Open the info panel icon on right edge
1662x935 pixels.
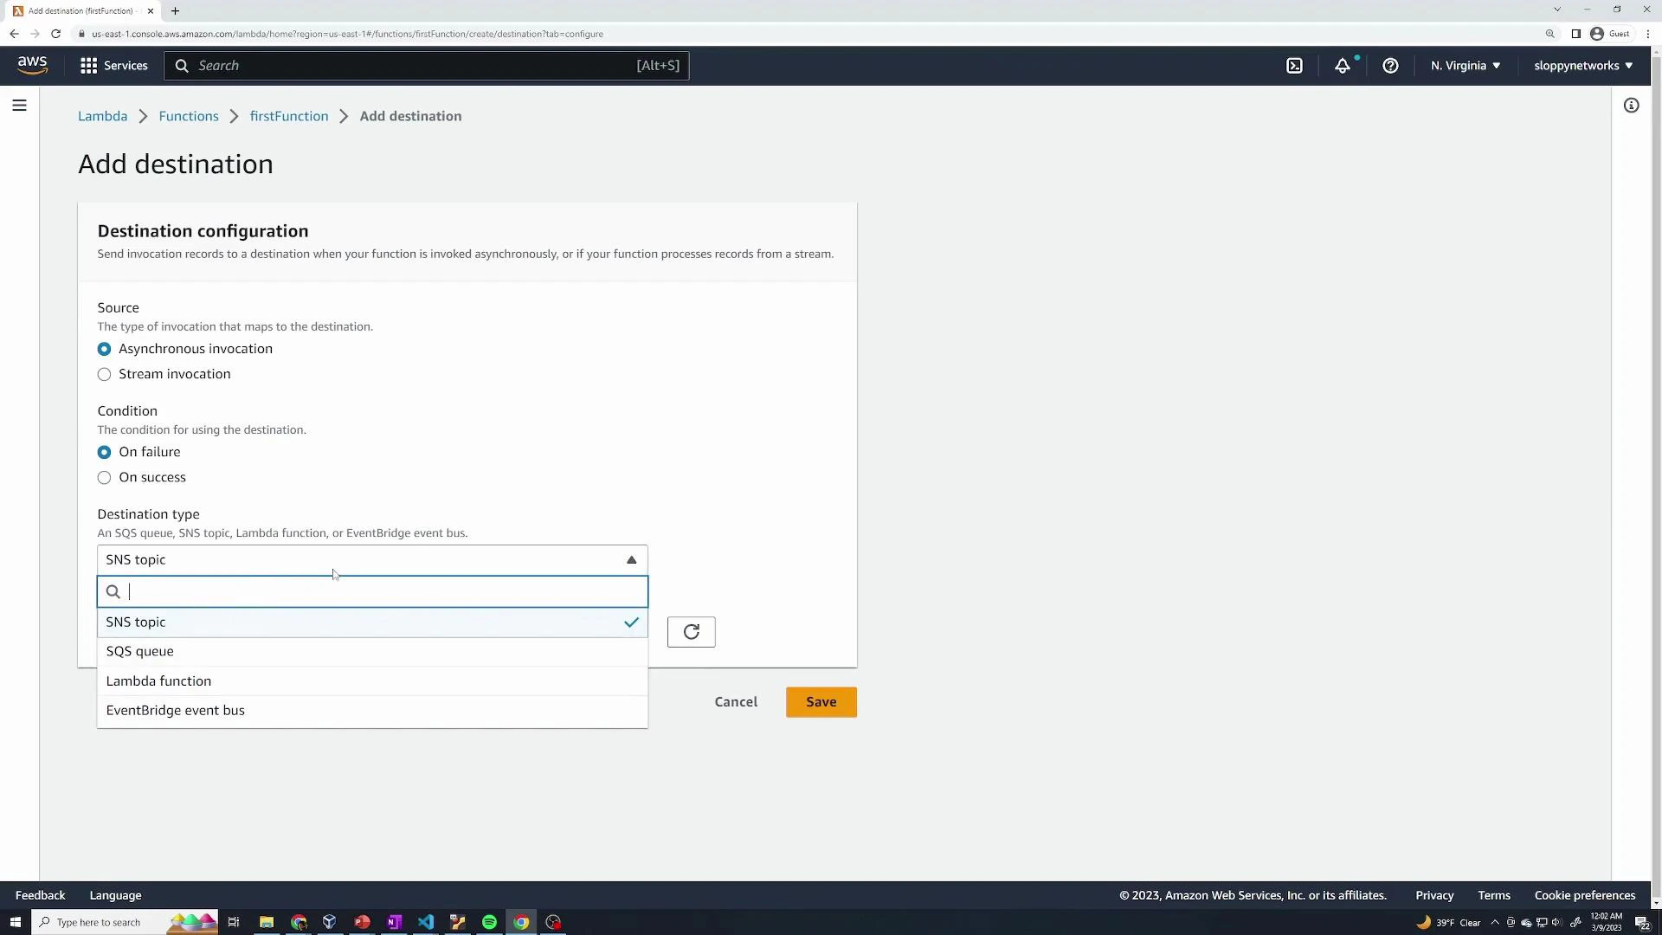click(x=1631, y=105)
